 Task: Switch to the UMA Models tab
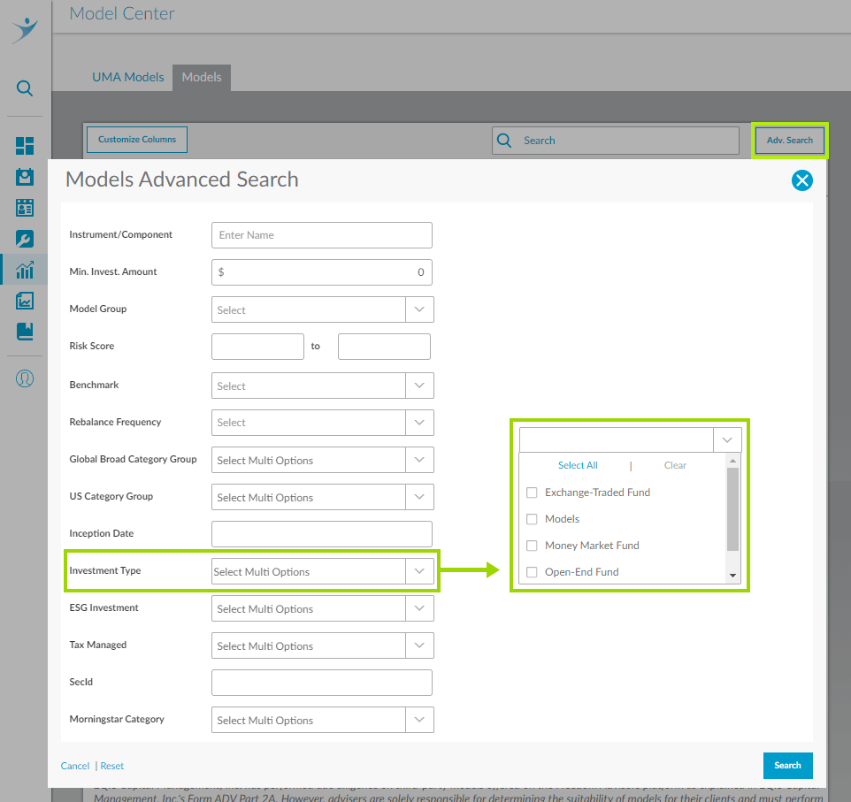click(128, 77)
